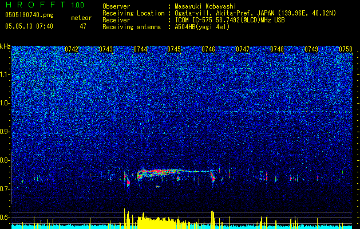Click the meteor label
The width and height of the screenshot is (360, 229).
click(x=81, y=18)
